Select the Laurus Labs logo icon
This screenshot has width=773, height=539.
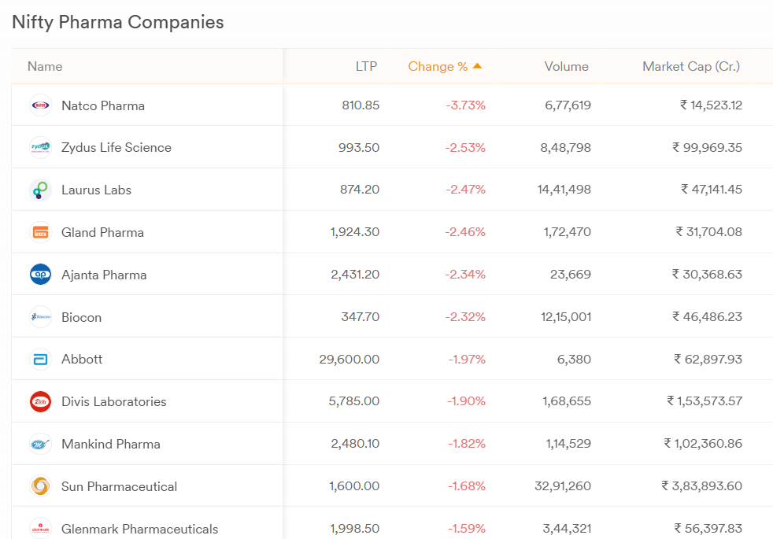click(40, 189)
